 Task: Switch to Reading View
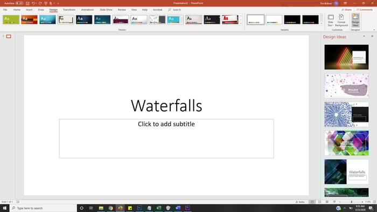327,202
